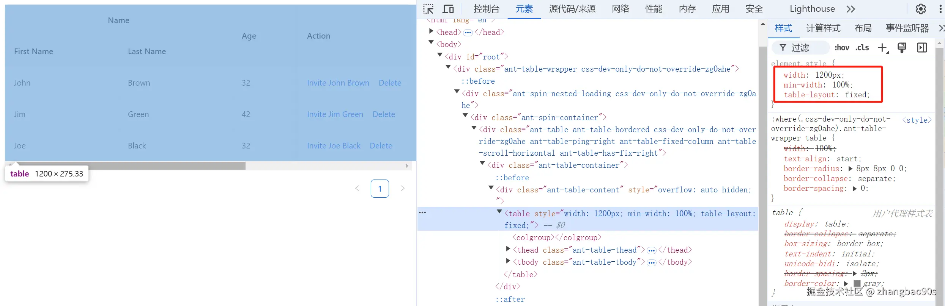Collapse the ant-table-container div node
The image size is (945, 306).
482,164
